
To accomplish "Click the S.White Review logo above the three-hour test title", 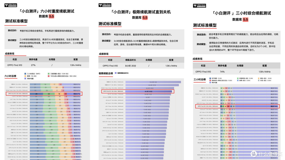I will tap(199, 6).
